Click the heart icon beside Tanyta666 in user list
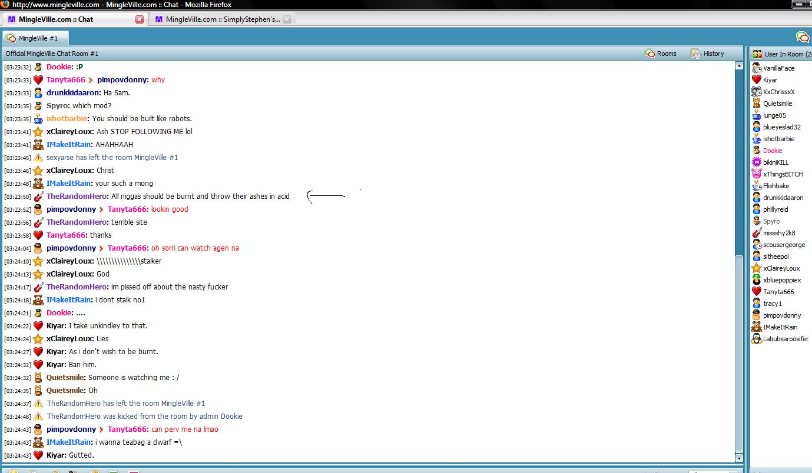 (x=757, y=292)
